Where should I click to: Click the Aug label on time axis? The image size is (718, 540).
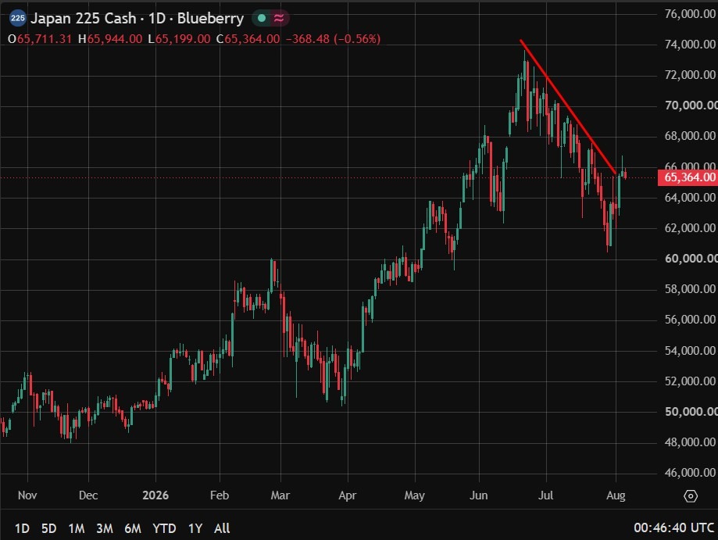[x=616, y=495]
